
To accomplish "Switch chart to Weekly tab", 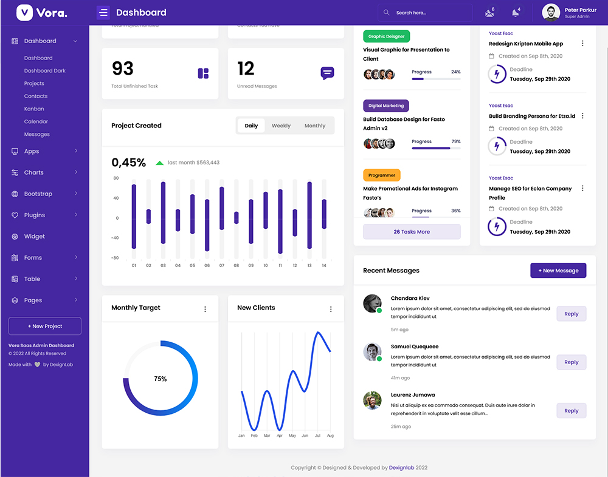I will pyautogui.click(x=281, y=126).
